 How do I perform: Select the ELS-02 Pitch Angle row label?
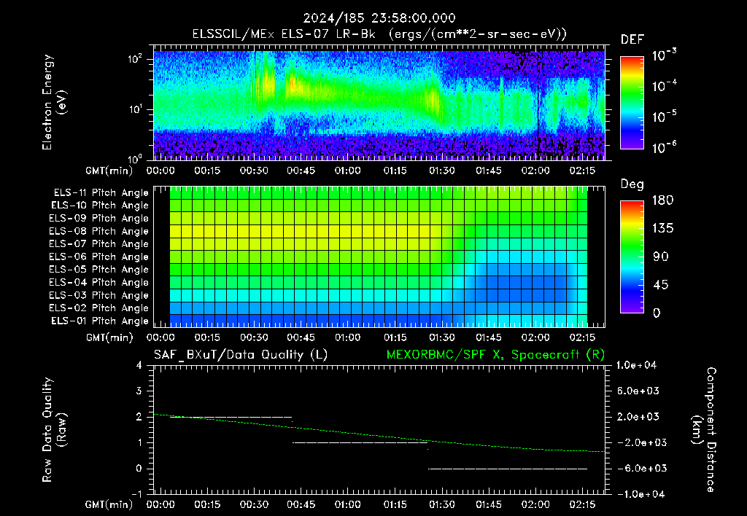coord(99,308)
